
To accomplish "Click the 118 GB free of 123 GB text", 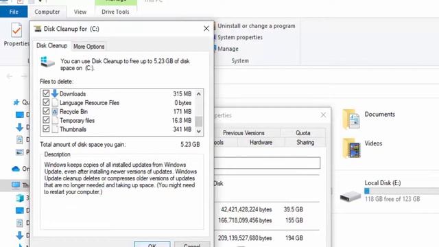I will 392,199.
